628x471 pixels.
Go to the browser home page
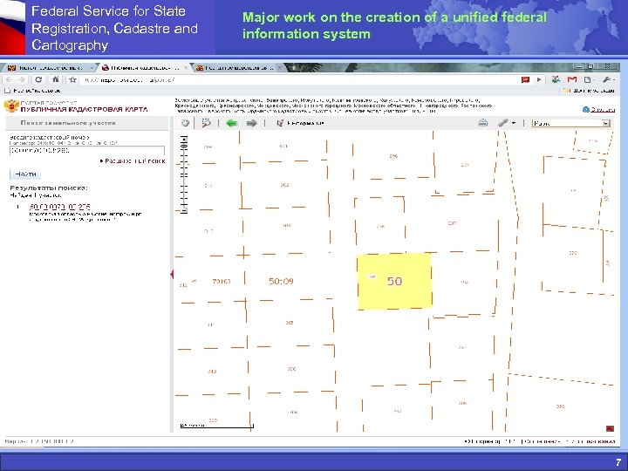[x=56, y=79]
